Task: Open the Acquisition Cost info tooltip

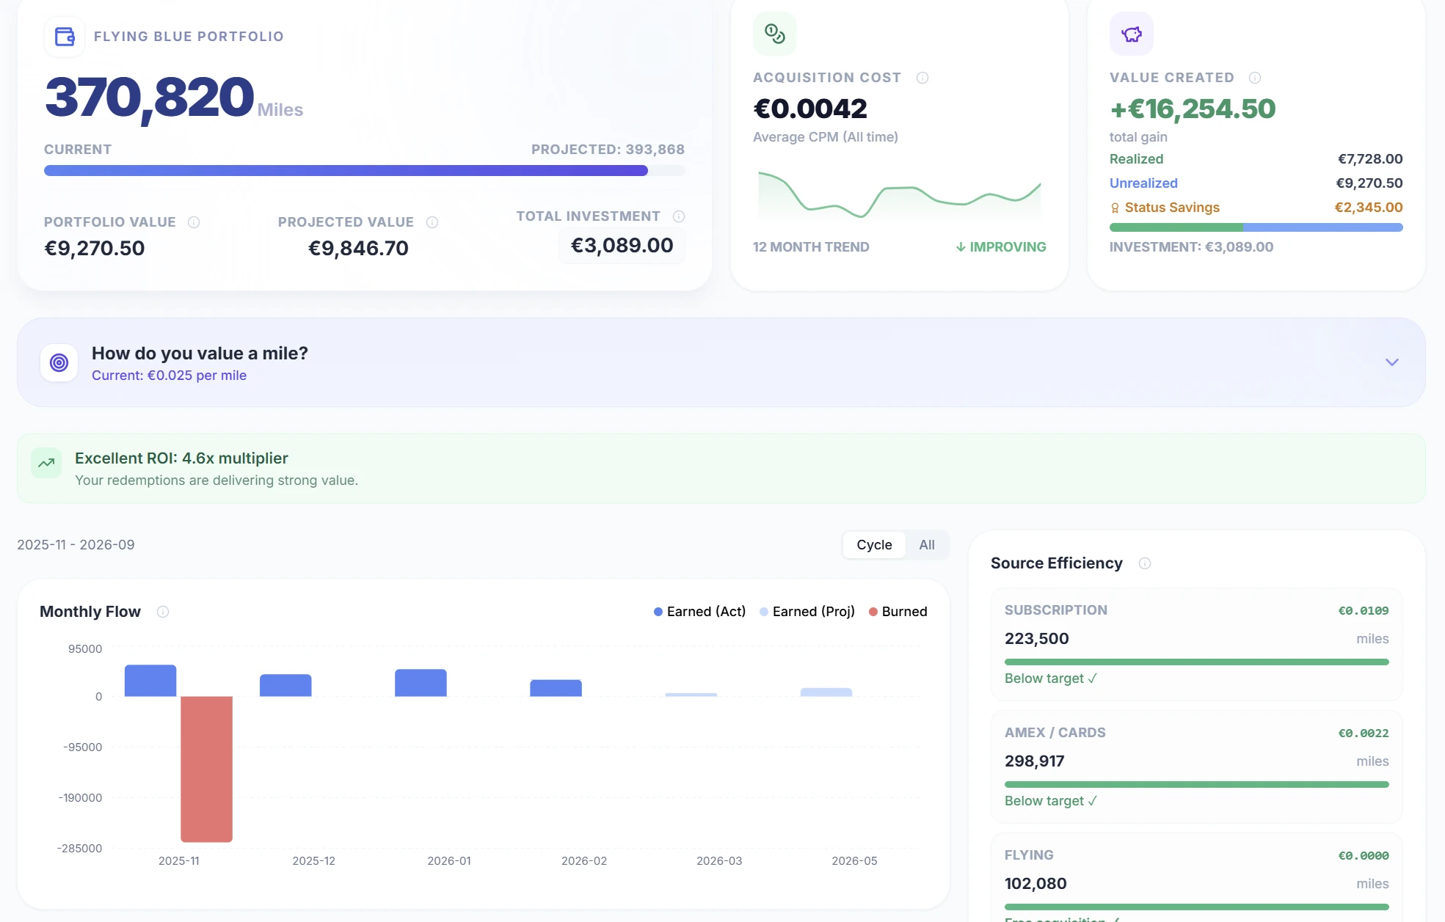Action: click(x=922, y=77)
